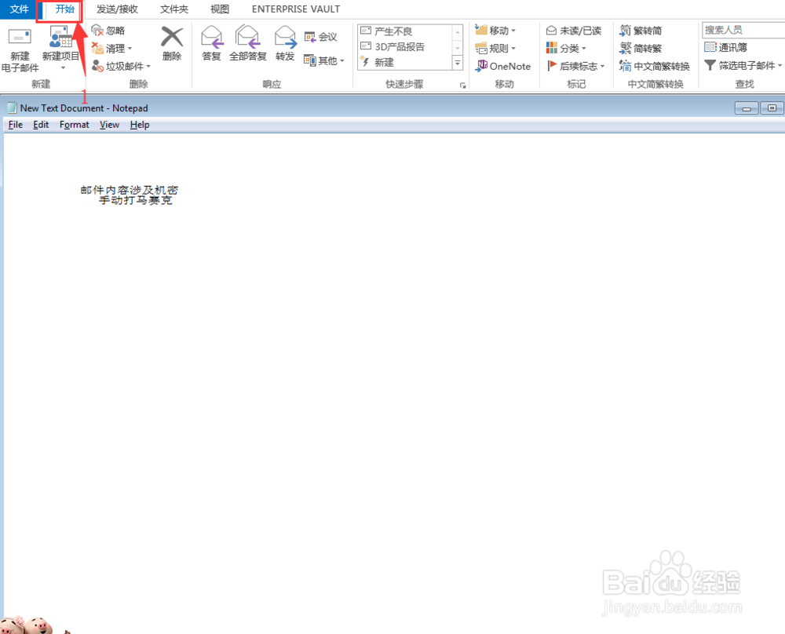785x634 pixels.
Task: Send the message to OneNote
Action: 502,66
